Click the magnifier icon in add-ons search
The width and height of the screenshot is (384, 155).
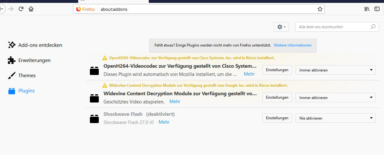pos(373,27)
